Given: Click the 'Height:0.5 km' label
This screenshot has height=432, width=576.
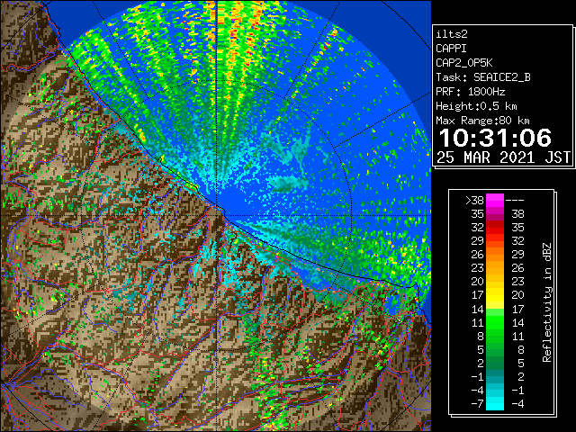Looking at the screenshot, I should pos(476,106).
